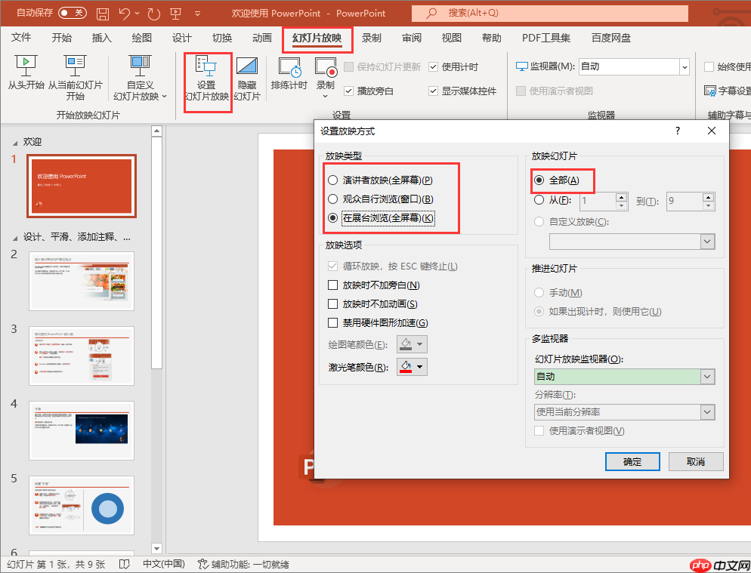The height and width of the screenshot is (573, 751).
Task: Open 激光笔颜色 color picker
Action: [412, 367]
